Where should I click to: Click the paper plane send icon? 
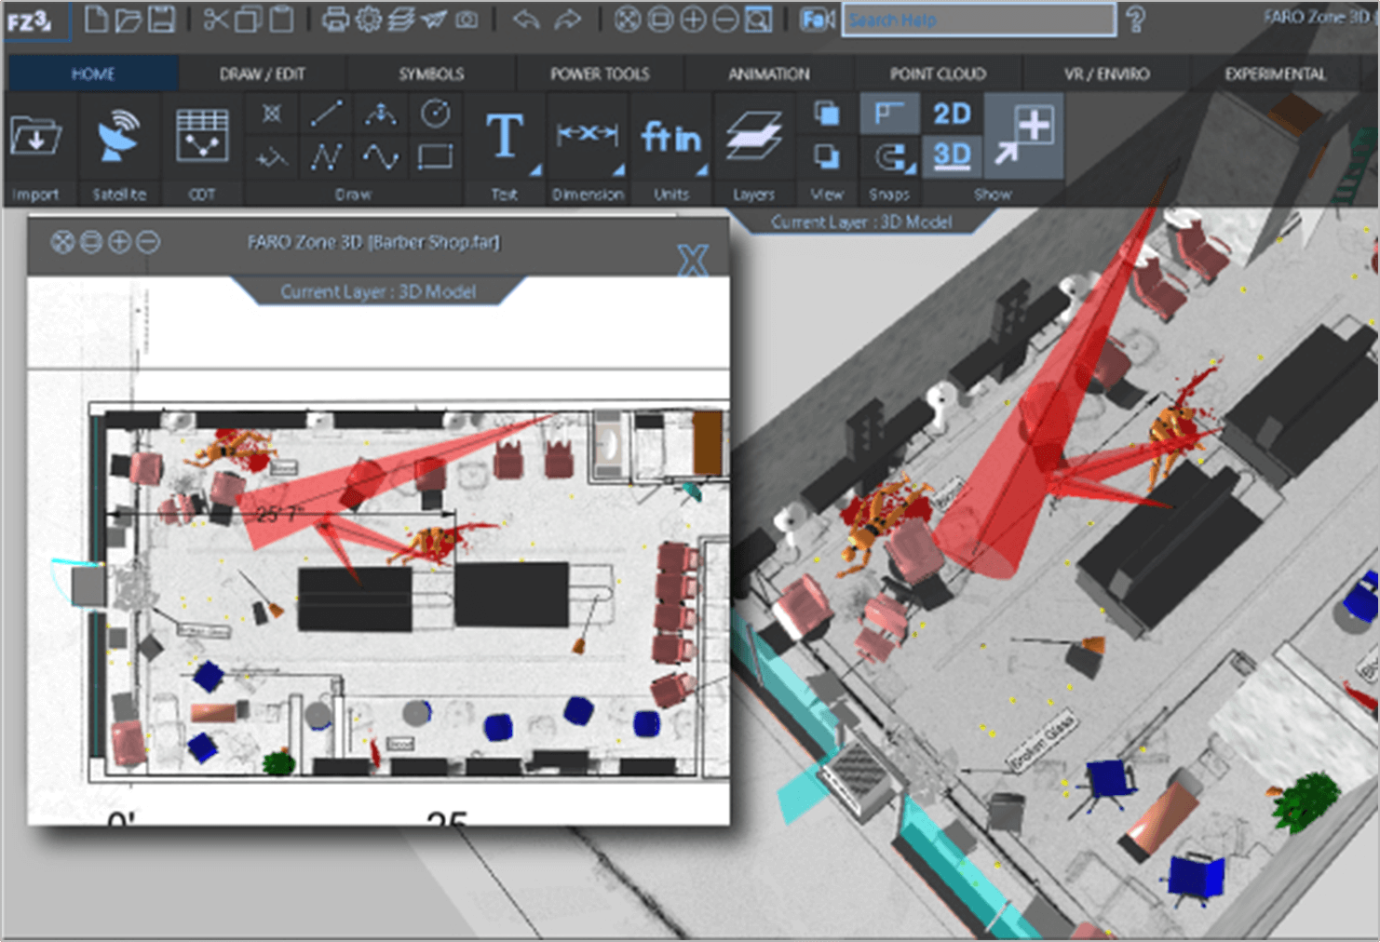pos(434,19)
